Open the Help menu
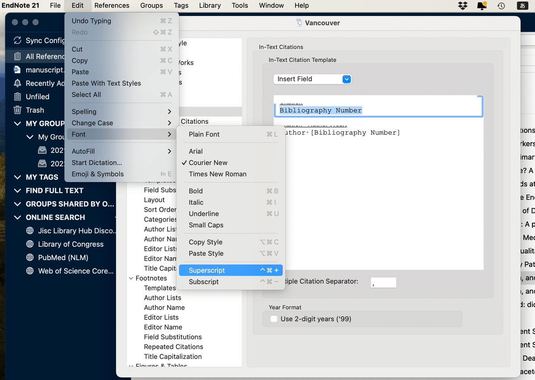The width and height of the screenshot is (535, 380). 301,6
